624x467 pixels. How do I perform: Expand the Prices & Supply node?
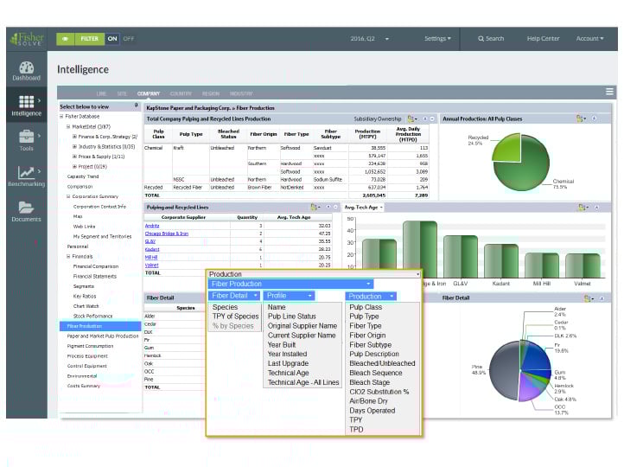(75, 157)
